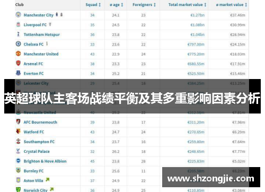
Task: Sort by average market value column
Action: point(231,5)
